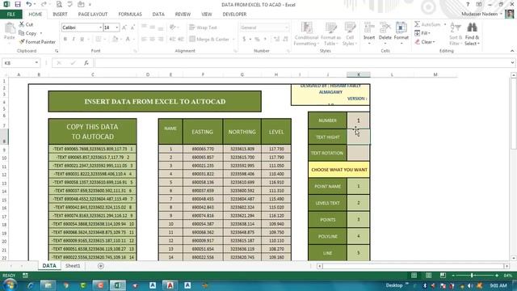517x291 pixels.
Task: Click the Excel taskbar icon
Action: click(x=117, y=285)
